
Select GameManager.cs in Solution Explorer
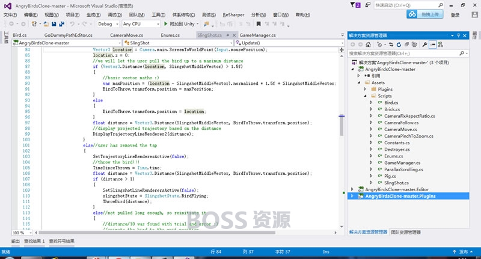[x=402, y=163]
